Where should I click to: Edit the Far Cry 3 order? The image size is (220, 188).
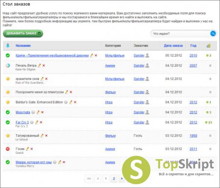37,122
